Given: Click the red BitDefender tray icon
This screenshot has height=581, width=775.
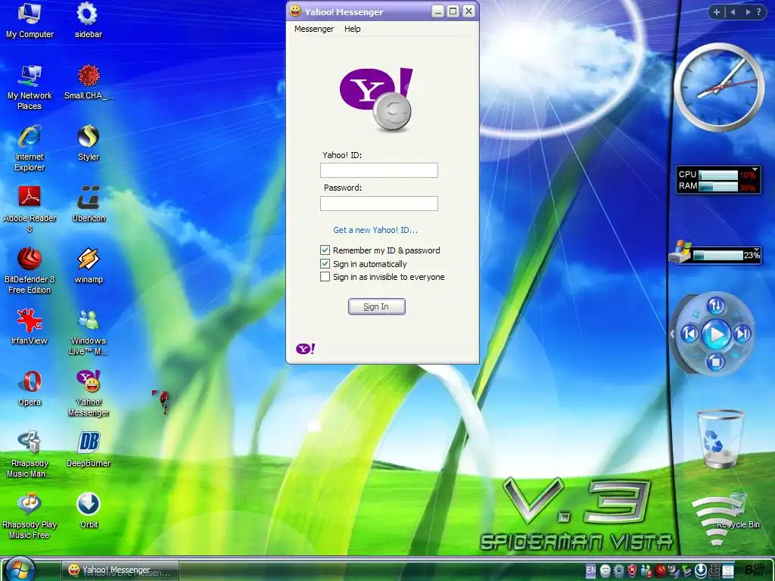Looking at the screenshot, I should (660, 571).
